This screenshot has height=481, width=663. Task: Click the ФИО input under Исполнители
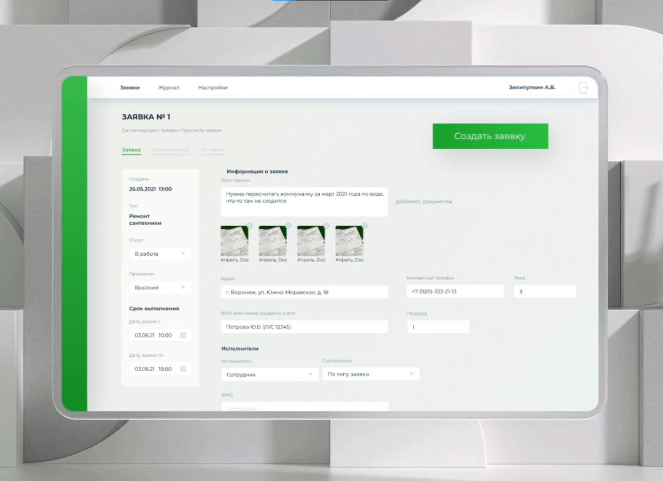click(x=304, y=407)
